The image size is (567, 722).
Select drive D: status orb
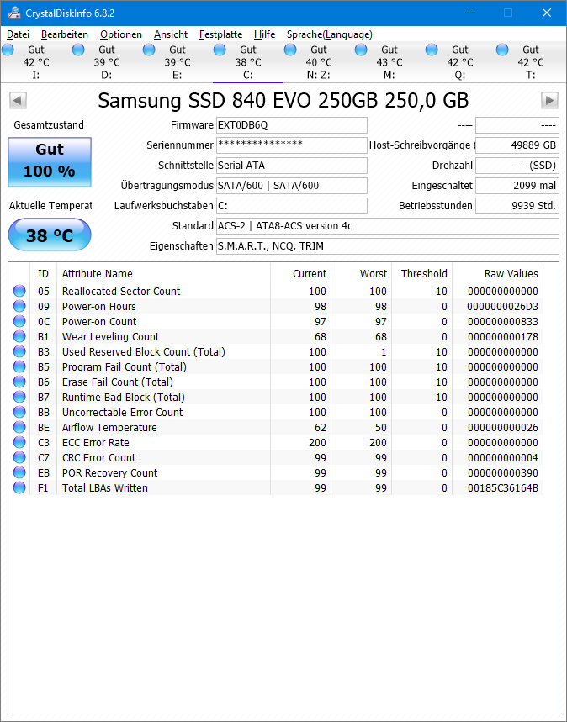click(78, 50)
